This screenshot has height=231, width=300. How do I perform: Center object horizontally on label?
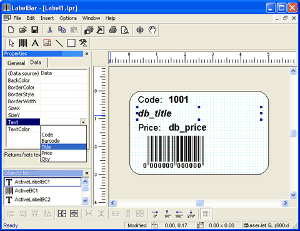click(62, 213)
